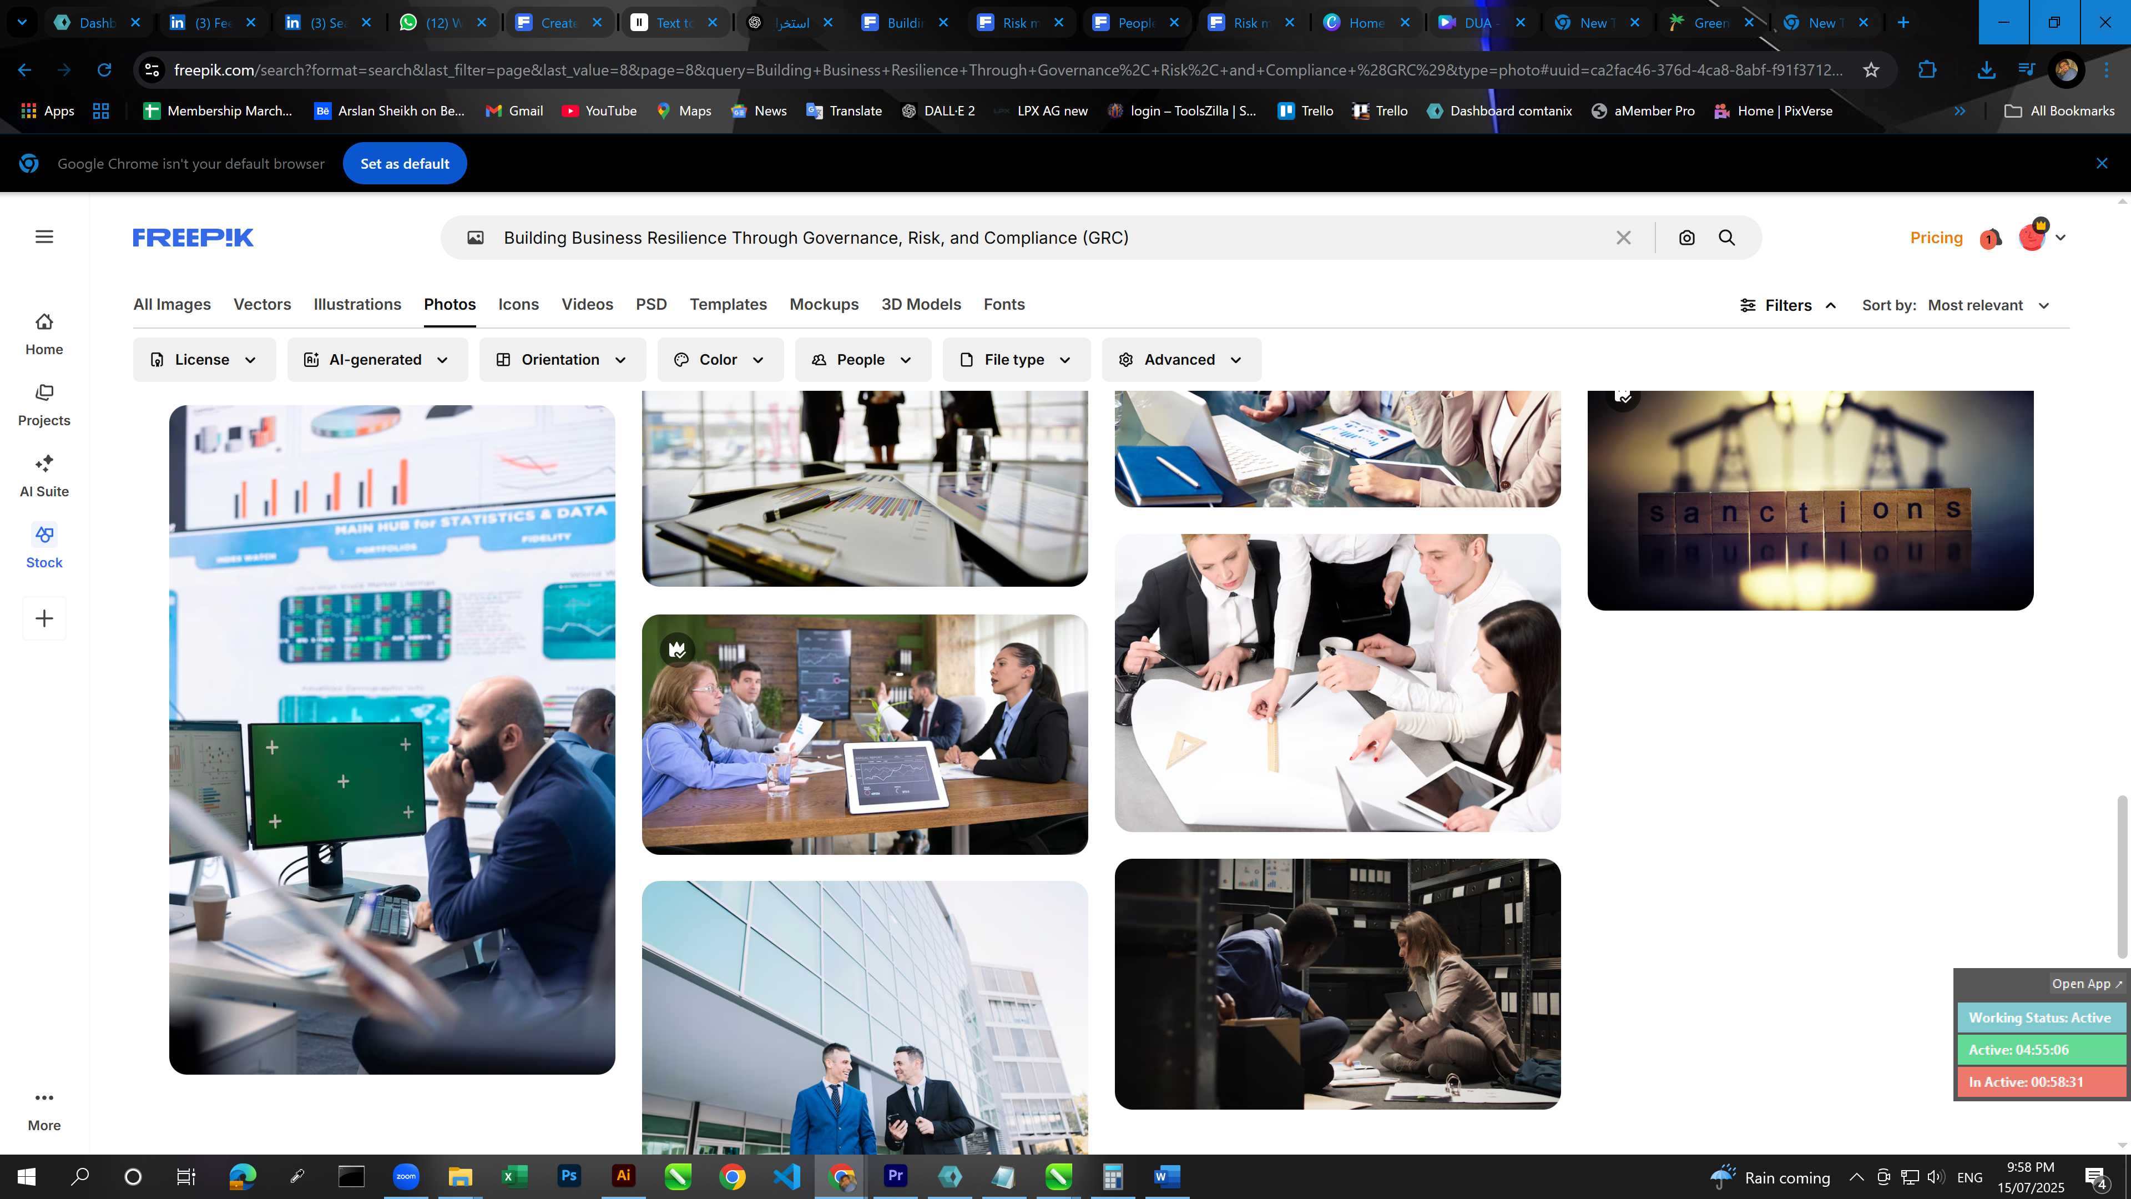This screenshot has height=1199, width=2131.
Task: Open Microsoft Word from the taskbar
Action: tap(1167, 1176)
